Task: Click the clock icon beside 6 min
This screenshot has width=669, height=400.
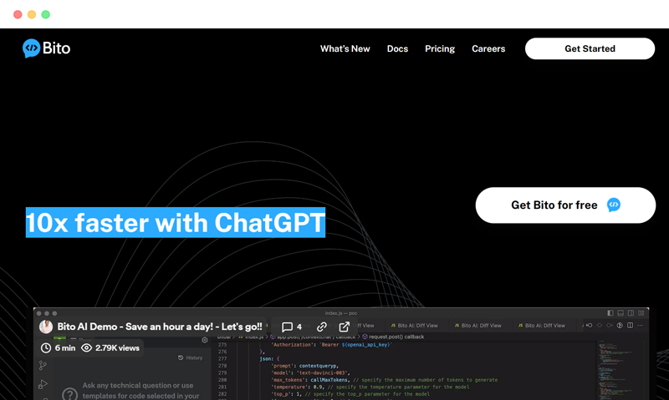Action: (x=46, y=348)
